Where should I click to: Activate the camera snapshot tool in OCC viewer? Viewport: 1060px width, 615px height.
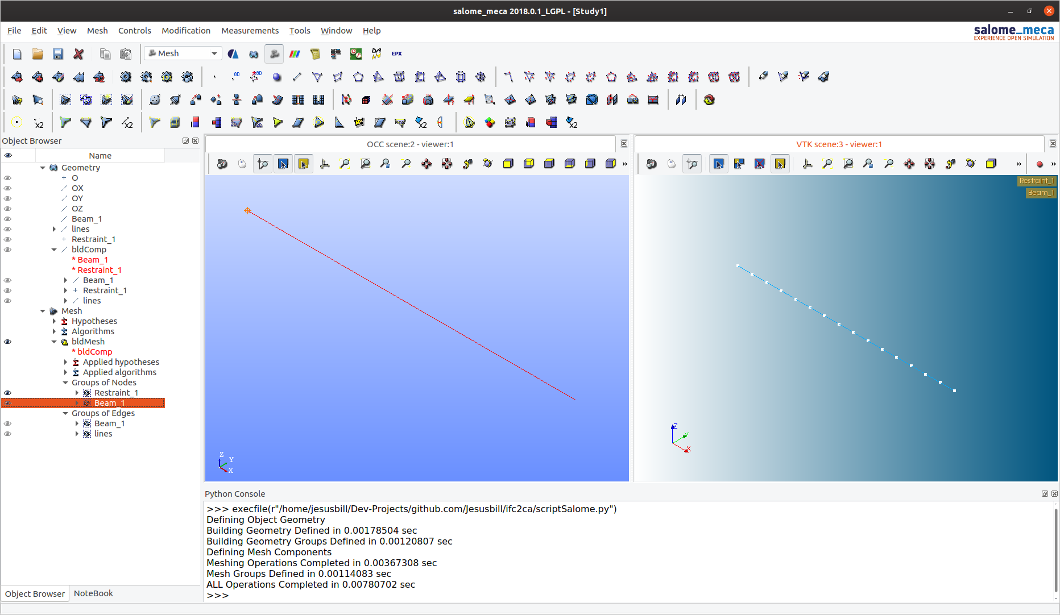222,164
